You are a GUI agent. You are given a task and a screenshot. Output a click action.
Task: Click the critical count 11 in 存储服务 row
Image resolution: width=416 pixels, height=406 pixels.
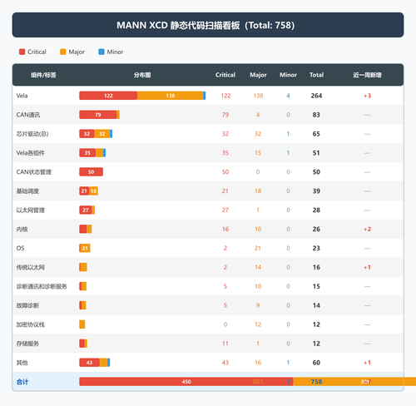(225, 344)
